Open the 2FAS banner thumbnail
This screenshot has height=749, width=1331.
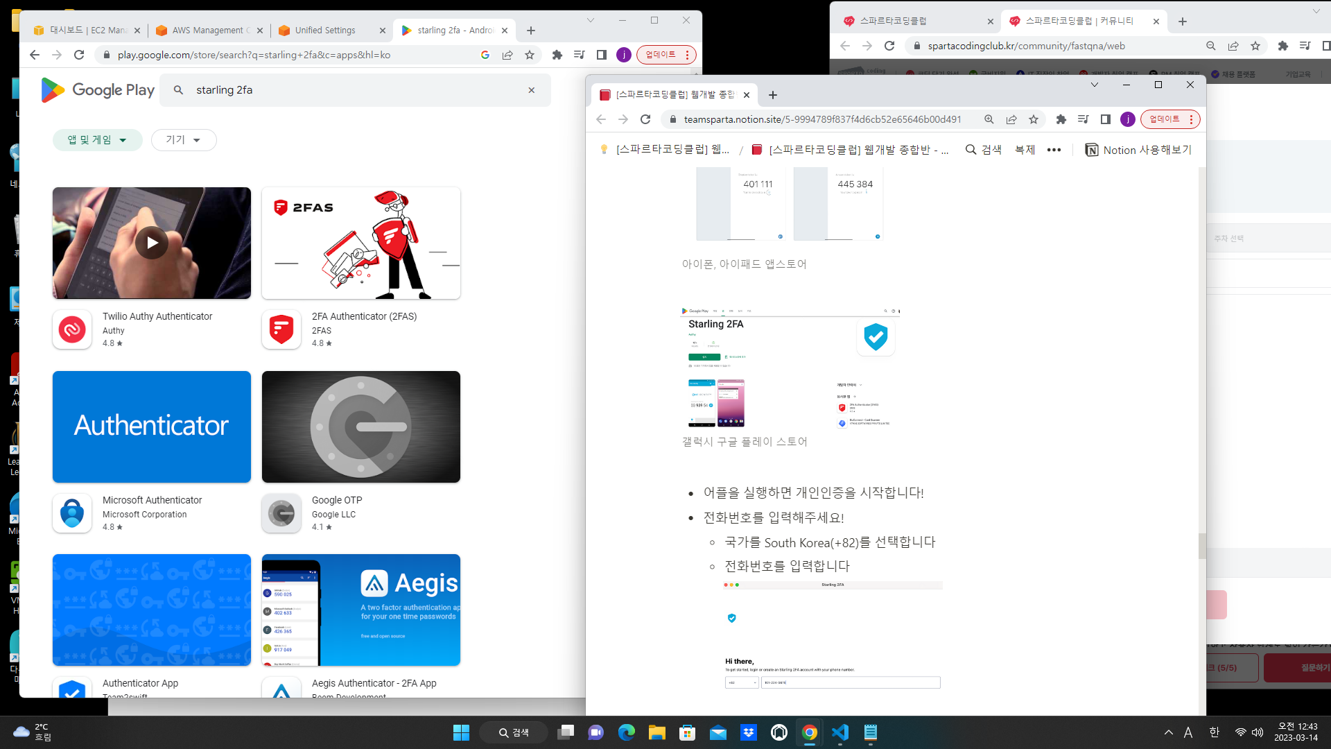[361, 243]
